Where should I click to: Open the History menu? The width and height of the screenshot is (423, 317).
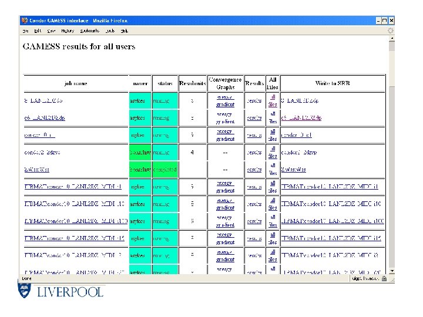pyautogui.click(x=68, y=31)
